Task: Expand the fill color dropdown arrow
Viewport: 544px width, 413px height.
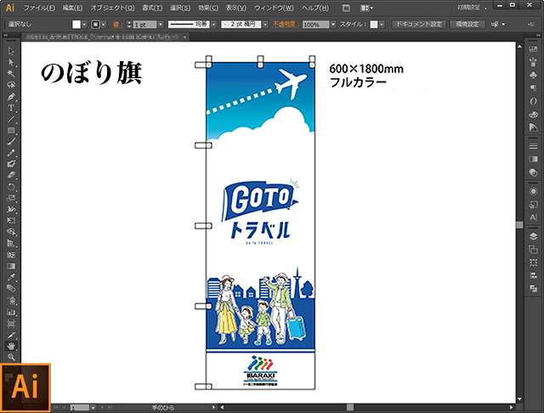Action: pyautogui.click(x=84, y=25)
